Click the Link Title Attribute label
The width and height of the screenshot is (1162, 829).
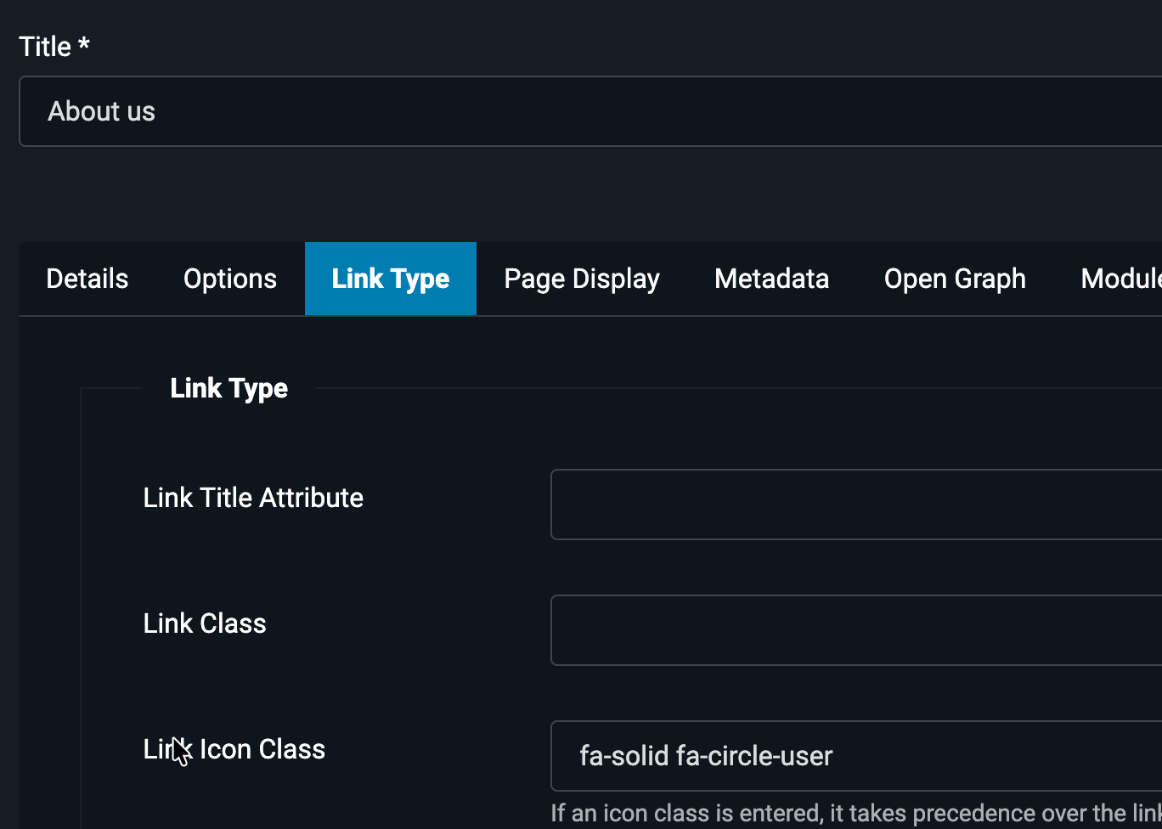tap(253, 498)
